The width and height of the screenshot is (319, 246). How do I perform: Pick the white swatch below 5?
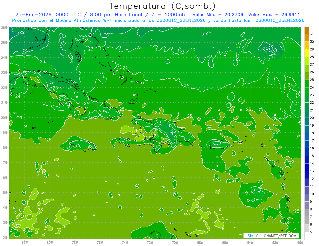pyautogui.click(x=307, y=236)
